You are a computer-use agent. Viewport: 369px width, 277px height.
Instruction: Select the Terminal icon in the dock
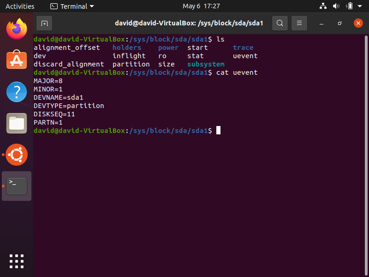tap(17, 186)
